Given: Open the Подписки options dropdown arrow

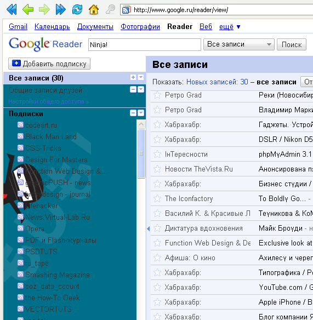Looking at the screenshot, I should 141,113.
